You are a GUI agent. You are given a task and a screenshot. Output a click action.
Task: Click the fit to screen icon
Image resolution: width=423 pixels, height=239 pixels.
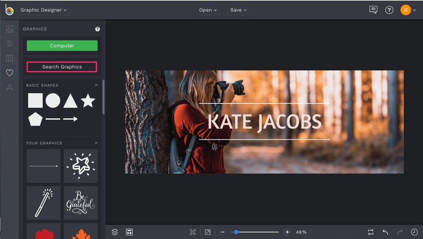pyautogui.click(x=193, y=232)
